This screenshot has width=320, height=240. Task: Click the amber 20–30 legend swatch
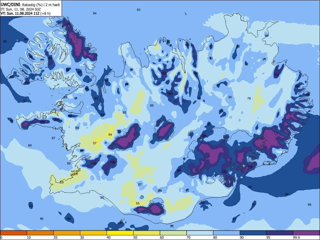67,233
